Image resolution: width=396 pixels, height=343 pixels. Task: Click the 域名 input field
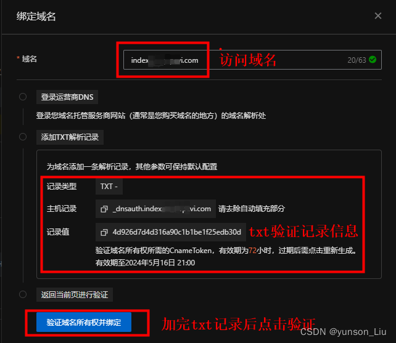[252, 60]
